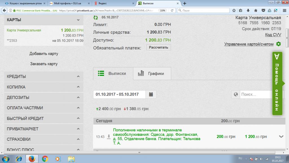Open the Помощь онлайн help panel
This screenshot has width=289, height=163.
[277, 83]
